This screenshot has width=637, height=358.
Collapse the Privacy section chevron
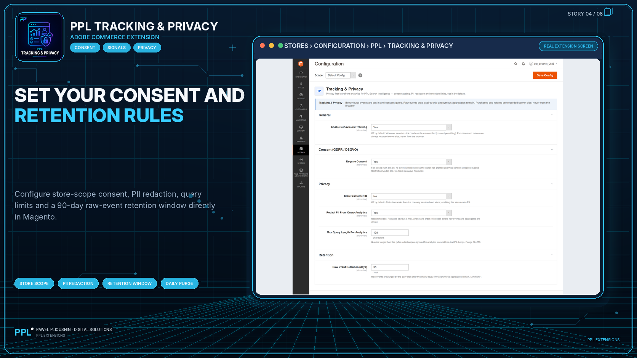552,184
